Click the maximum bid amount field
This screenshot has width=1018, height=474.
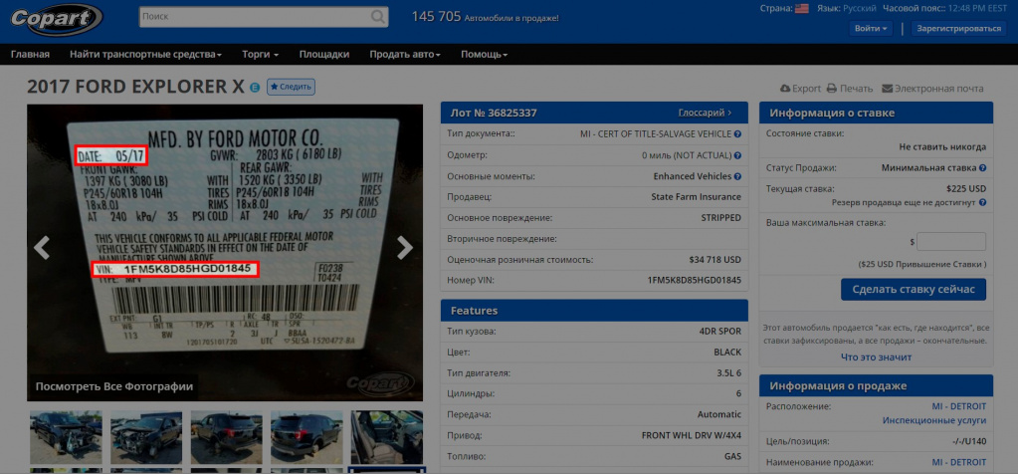(951, 242)
